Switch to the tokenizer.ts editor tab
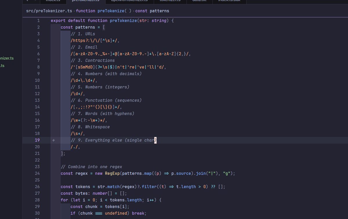Viewport: 348px width, 219px height. pyautogui.click(x=170, y=1)
